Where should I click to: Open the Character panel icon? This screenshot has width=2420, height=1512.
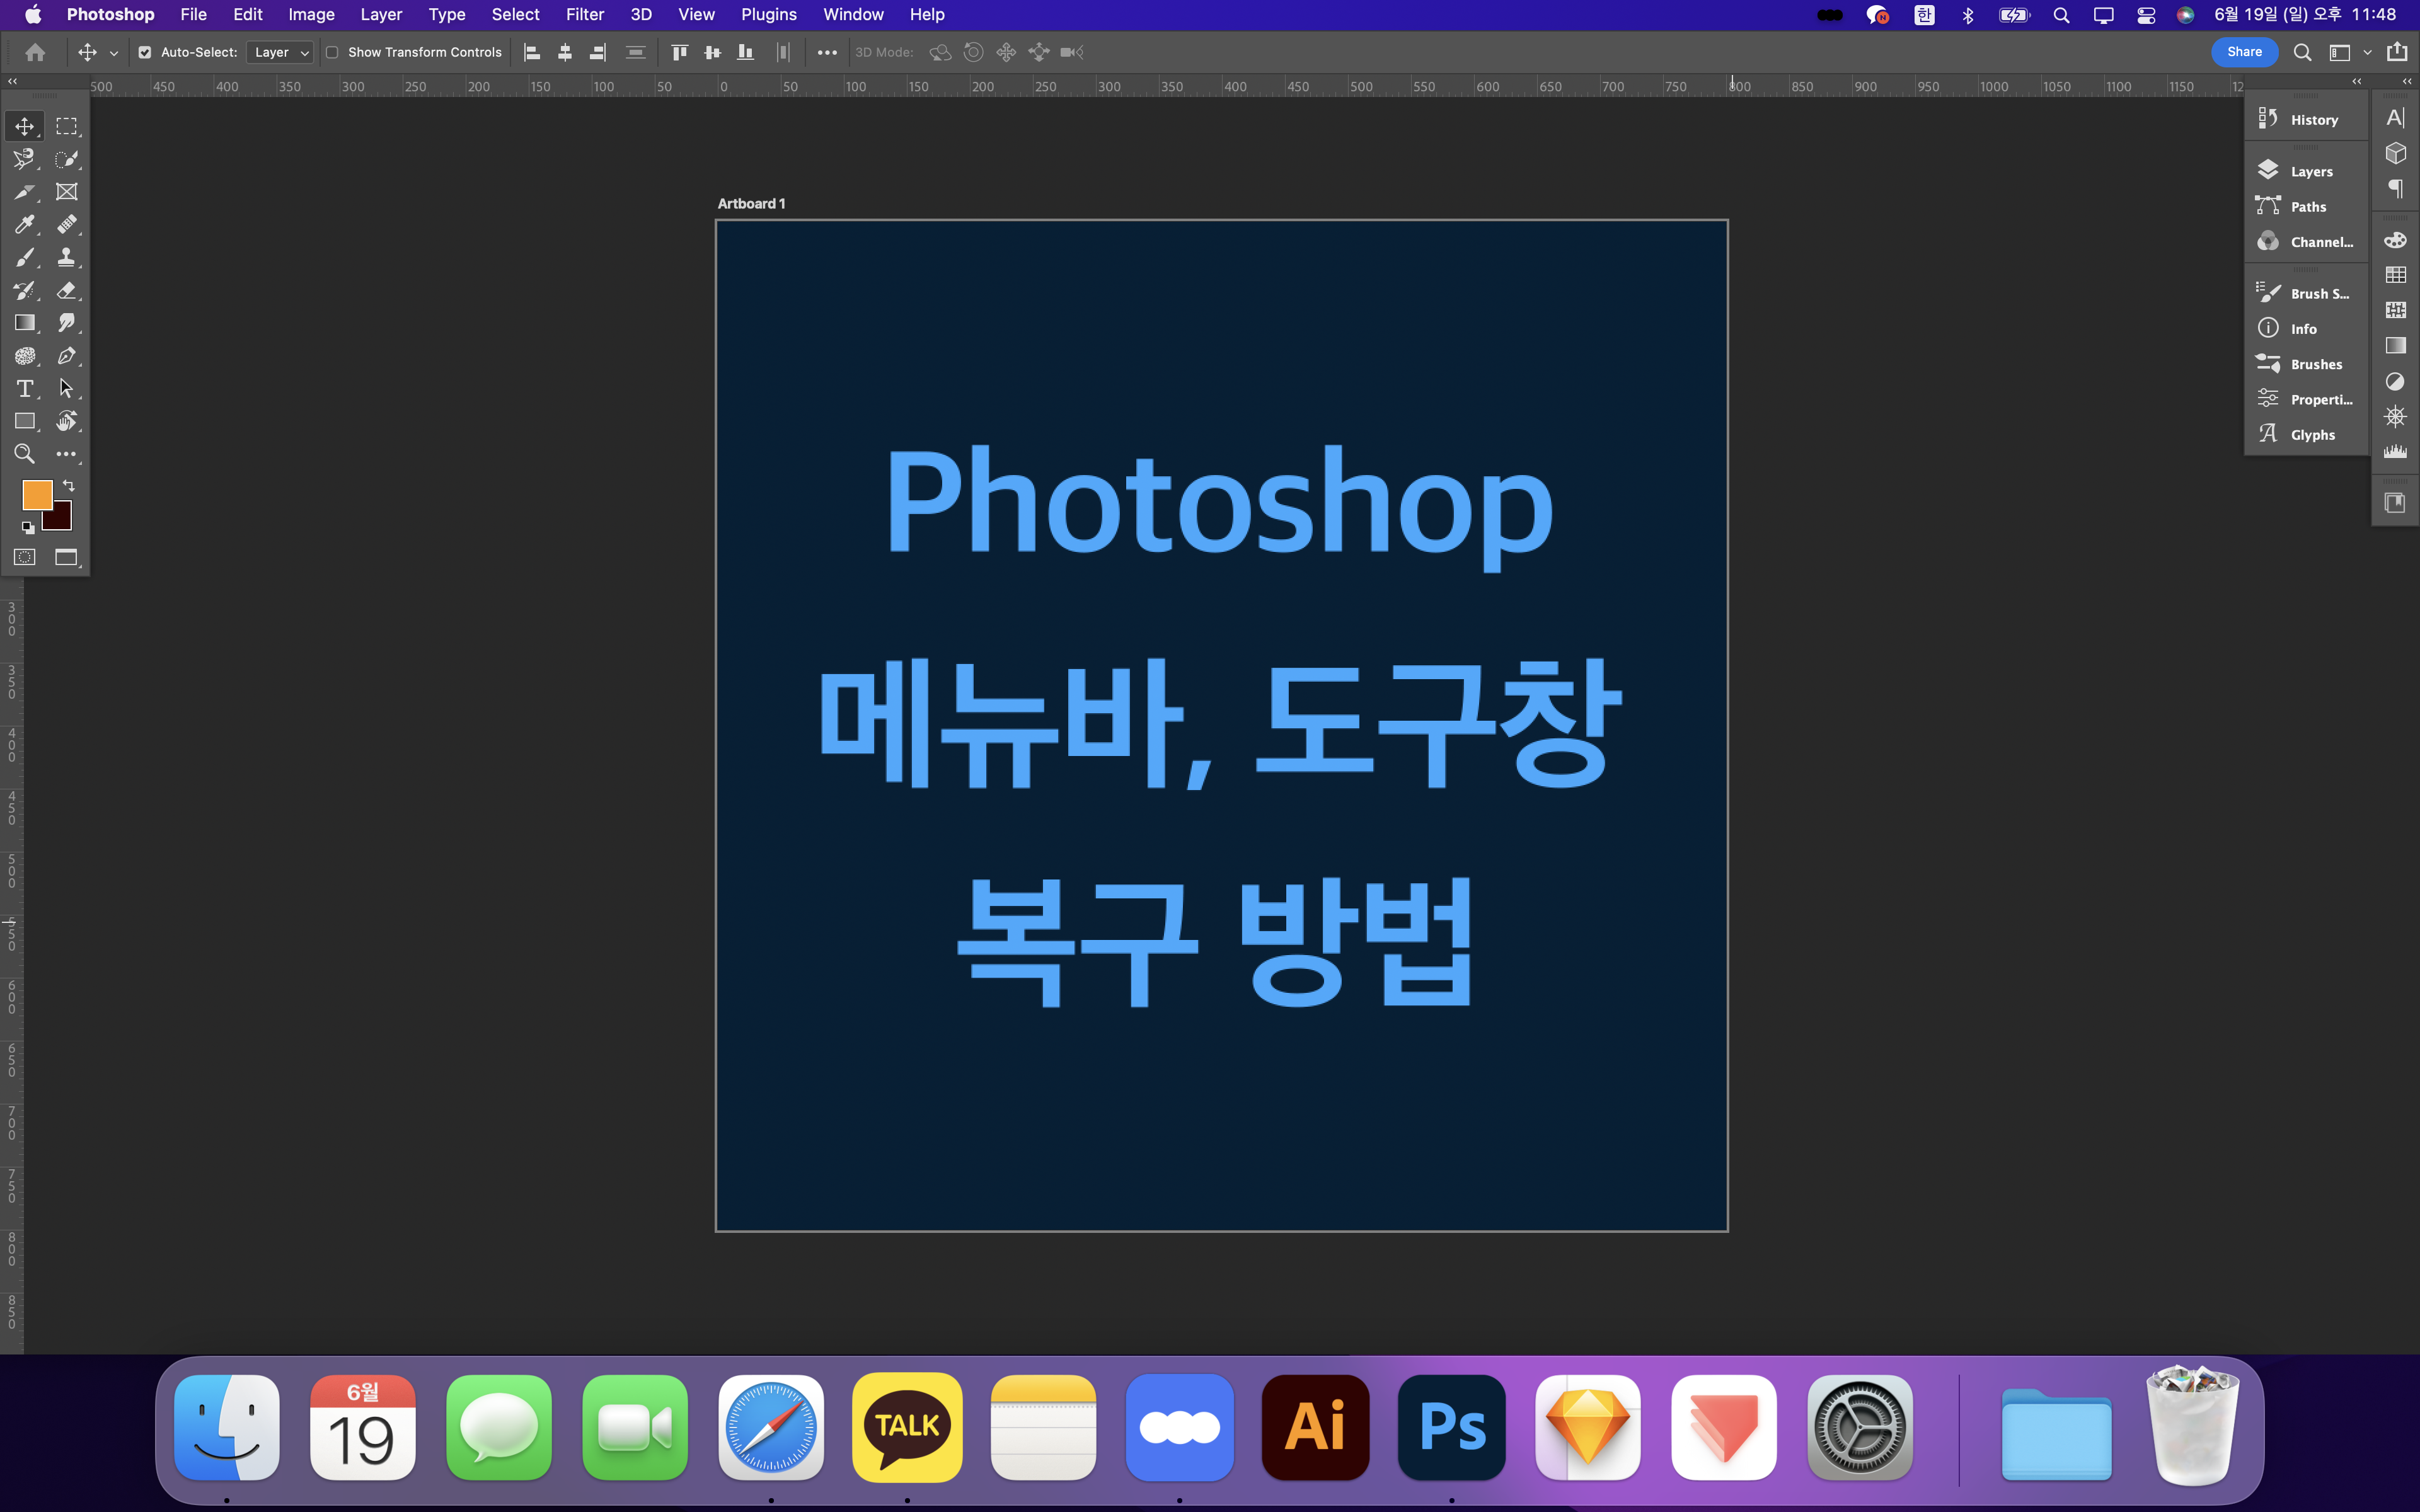[x=2395, y=118]
